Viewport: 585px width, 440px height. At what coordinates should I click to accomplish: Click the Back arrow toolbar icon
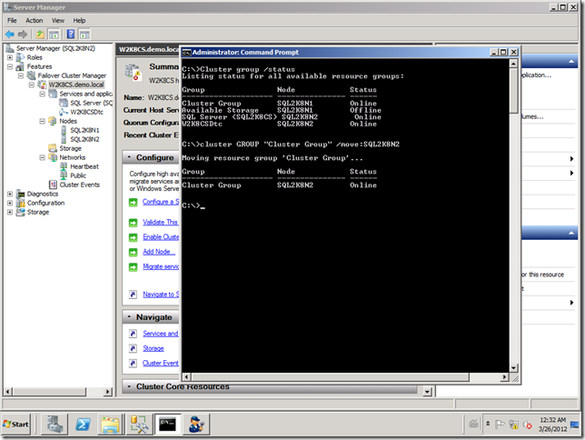(x=10, y=35)
